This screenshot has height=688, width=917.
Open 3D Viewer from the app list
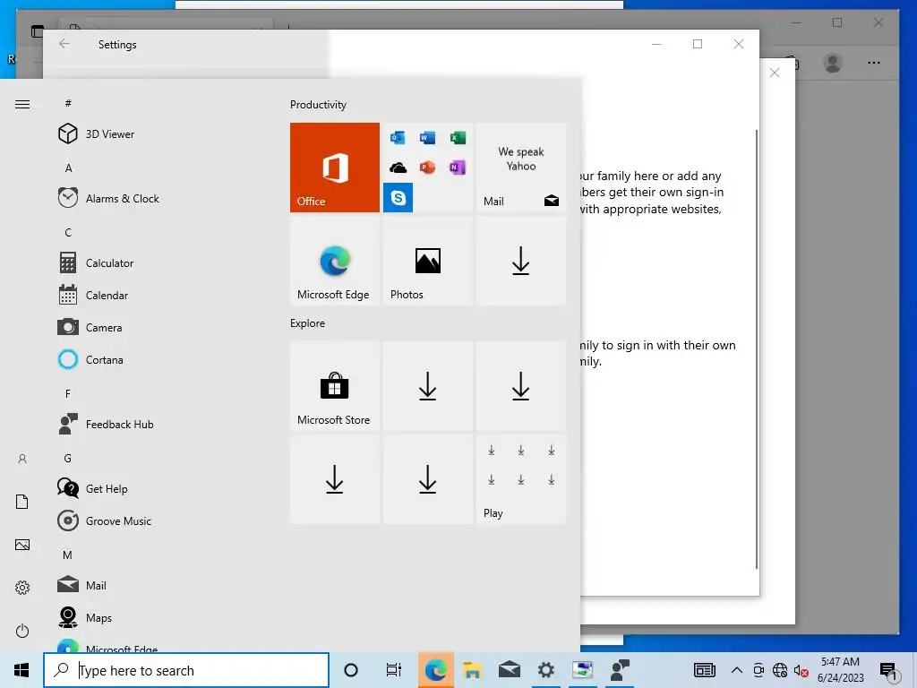point(156,134)
